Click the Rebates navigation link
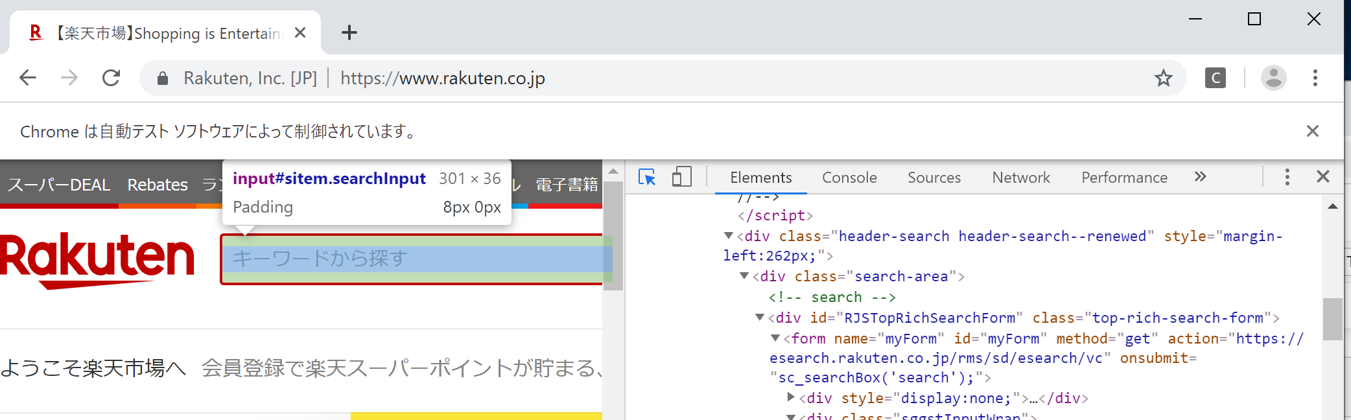 tap(158, 185)
